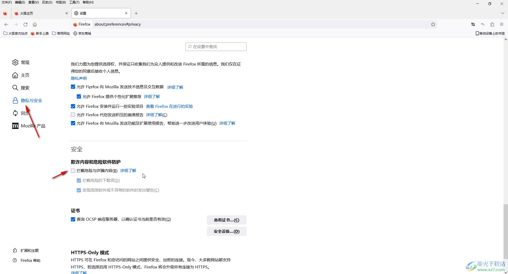508x274 pixels.
Task: Click 查看证书 button
Action: pos(226,220)
